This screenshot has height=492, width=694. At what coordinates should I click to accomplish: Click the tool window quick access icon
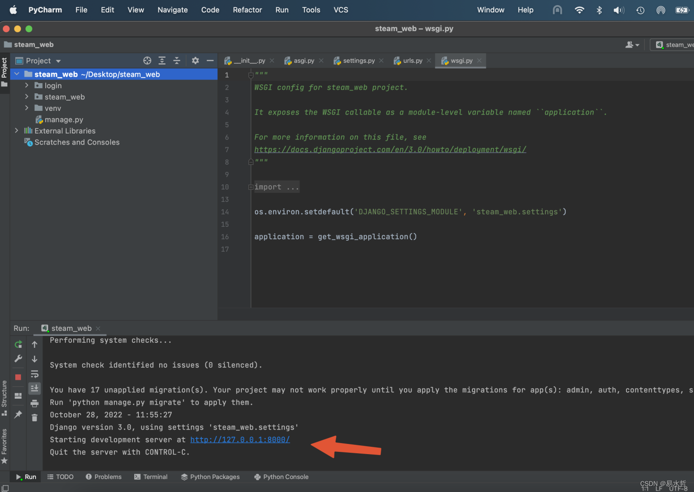tap(5, 488)
